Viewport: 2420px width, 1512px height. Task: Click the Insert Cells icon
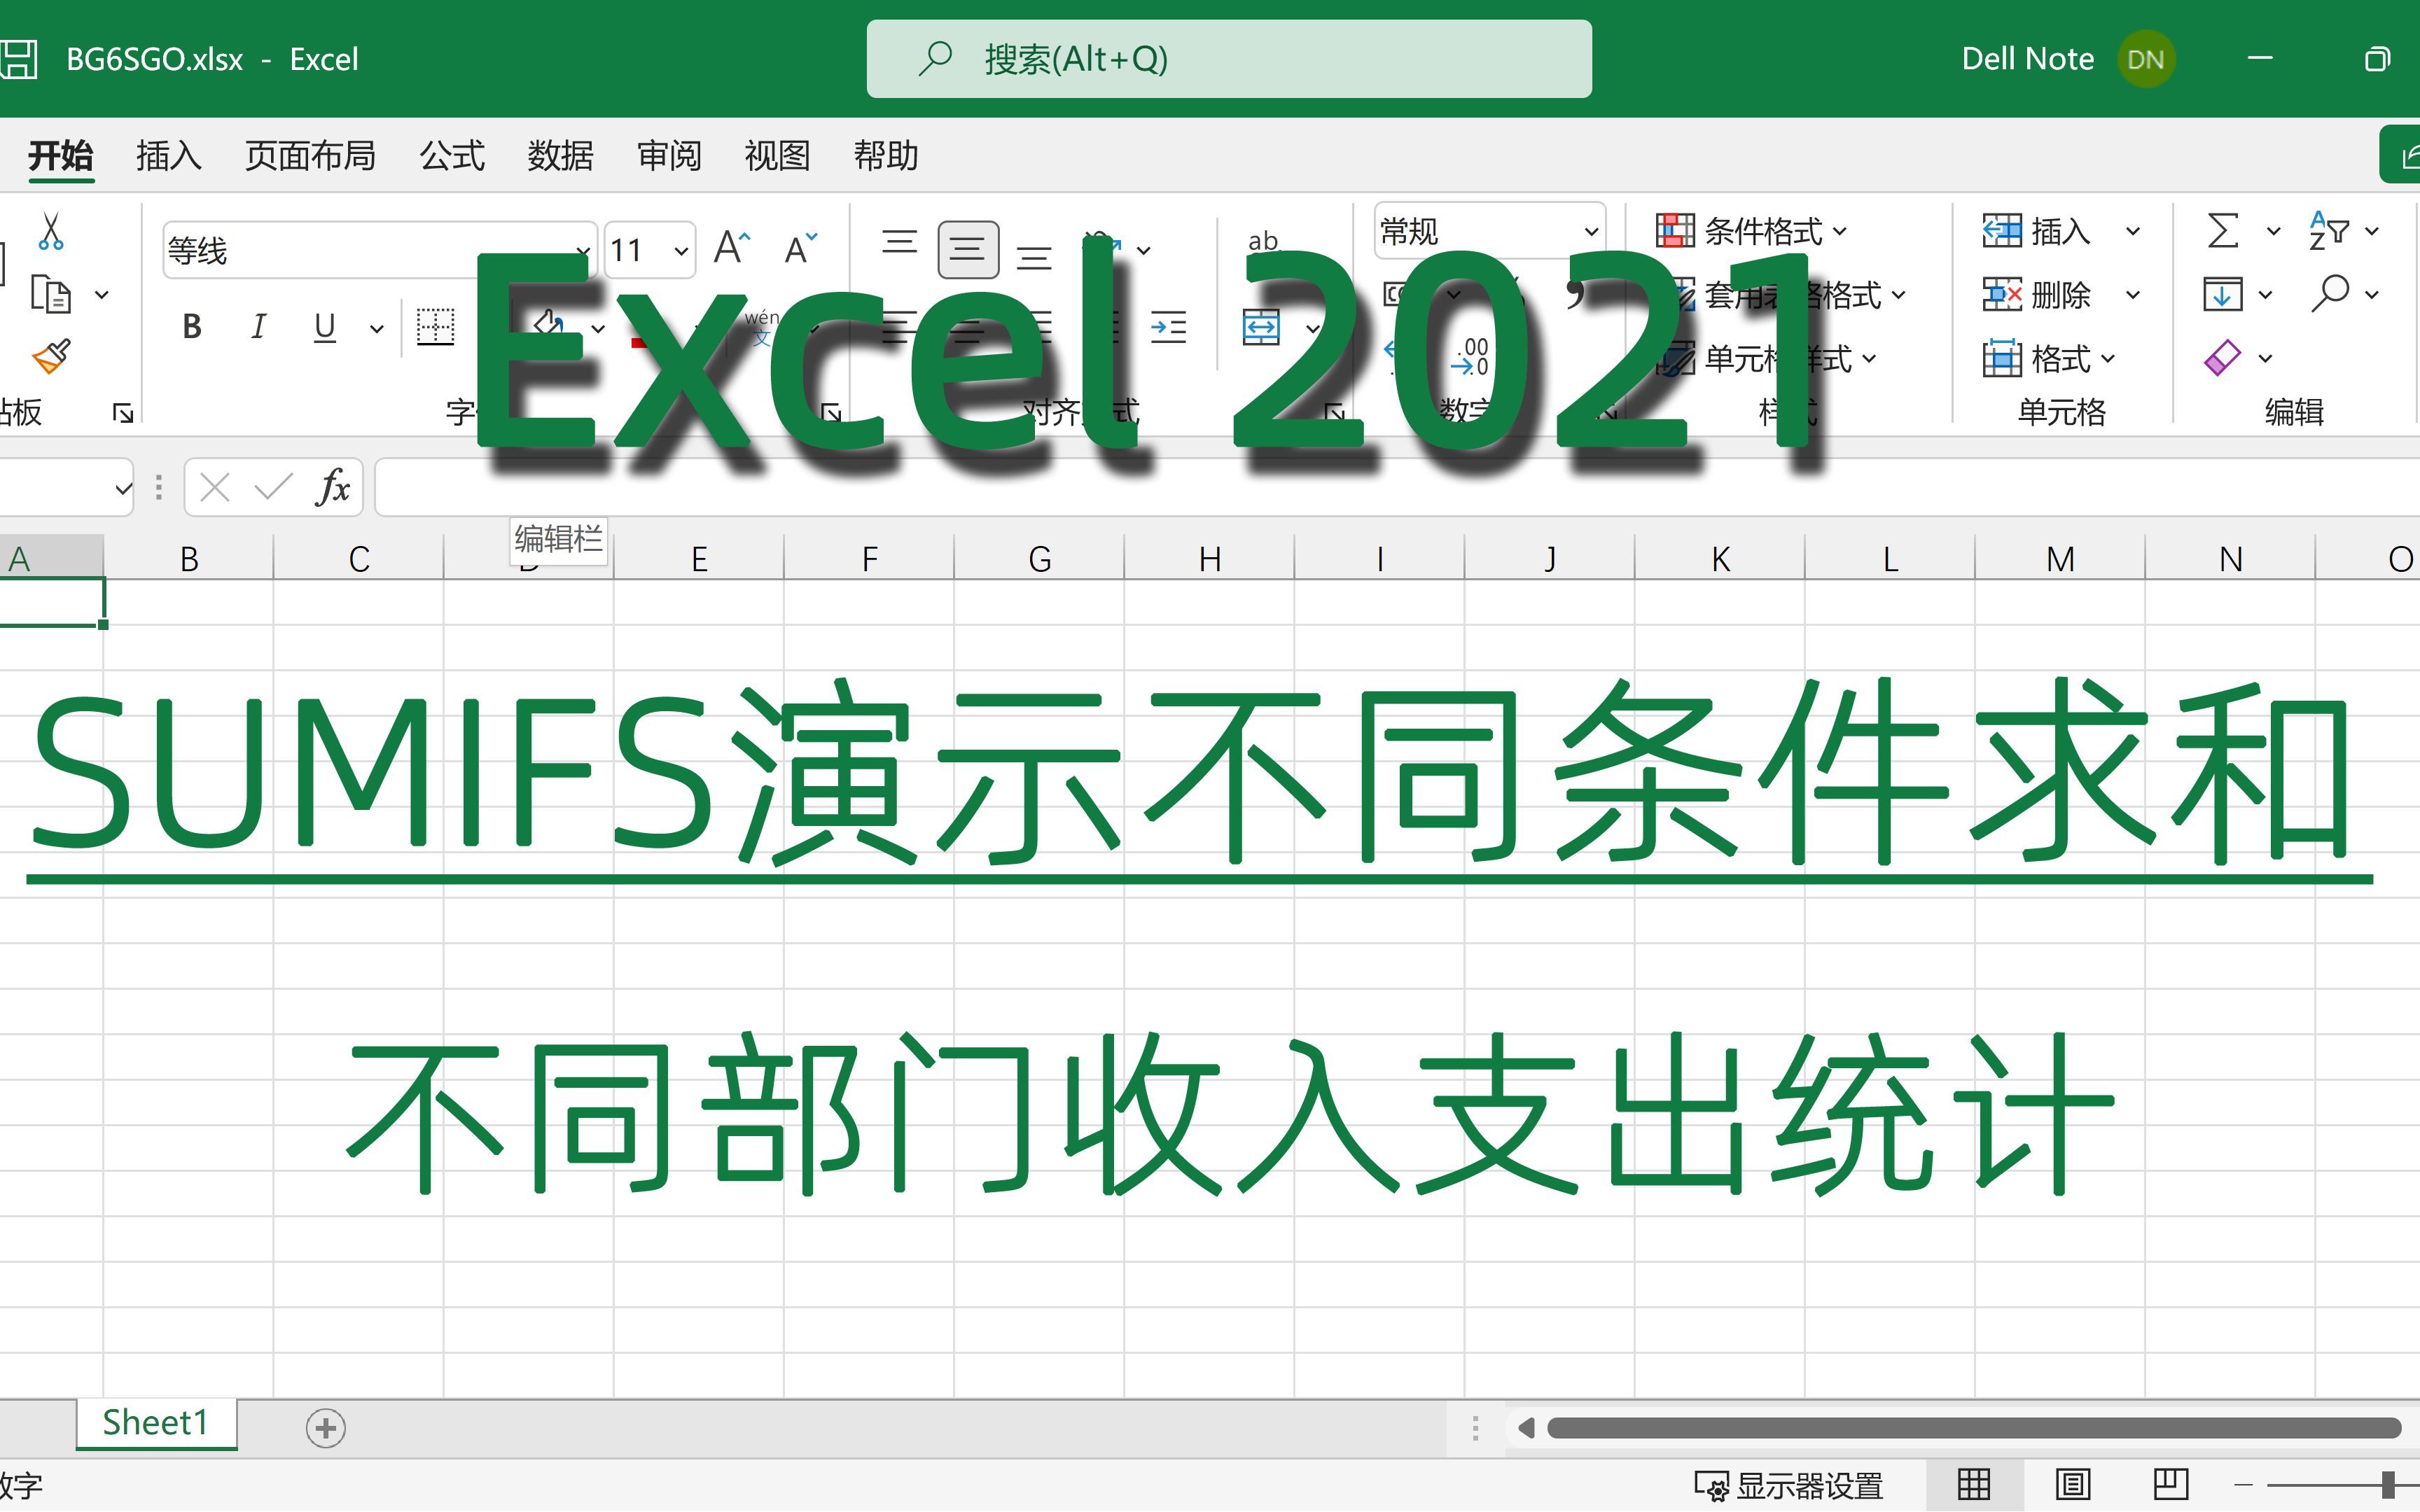tap(2000, 232)
